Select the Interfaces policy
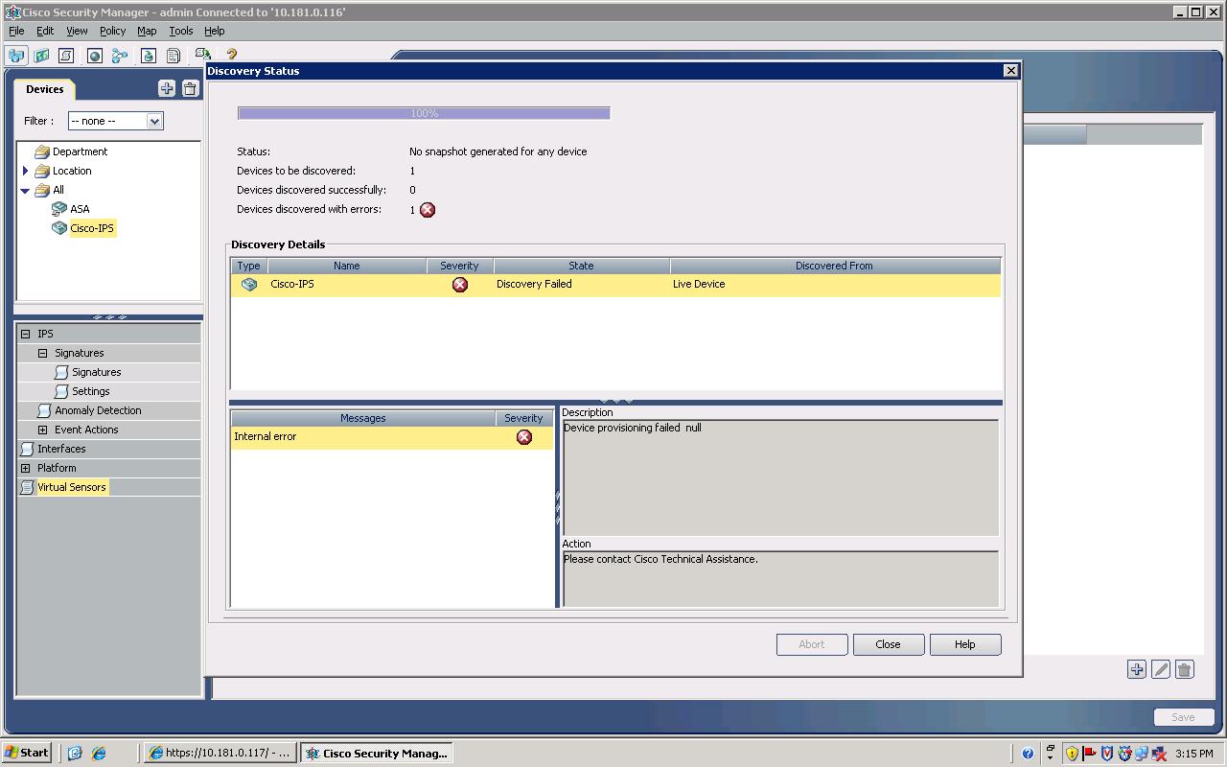Image resolution: width=1227 pixels, height=767 pixels. [61, 449]
